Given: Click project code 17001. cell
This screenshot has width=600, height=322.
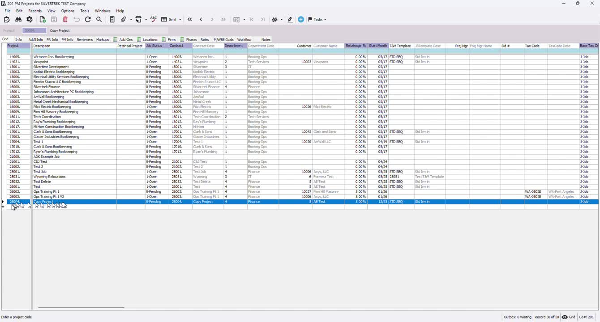Looking at the screenshot, I should (18, 132).
